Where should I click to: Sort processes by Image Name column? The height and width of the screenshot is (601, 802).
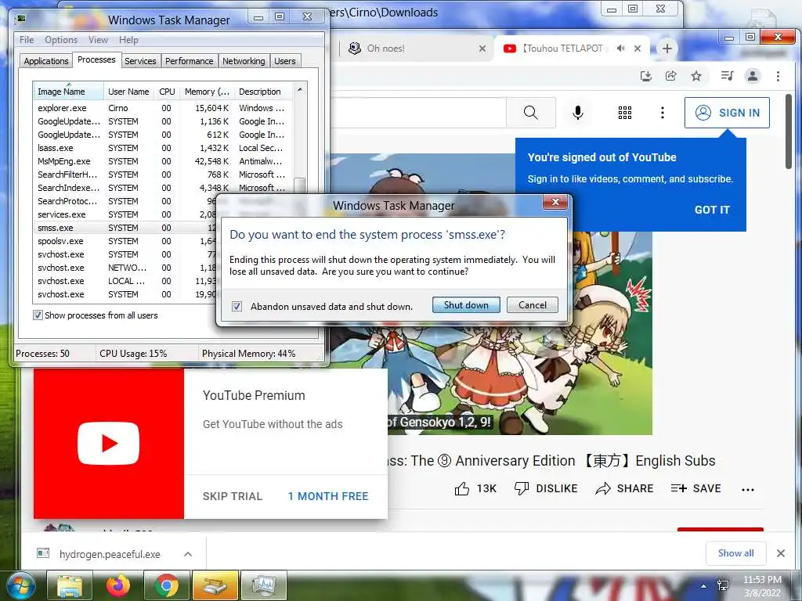[x=68, y=92]
